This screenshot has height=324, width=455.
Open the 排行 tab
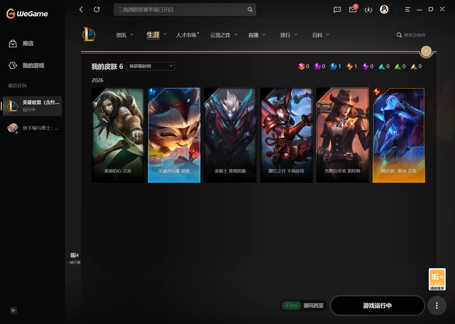coord(285,35)
